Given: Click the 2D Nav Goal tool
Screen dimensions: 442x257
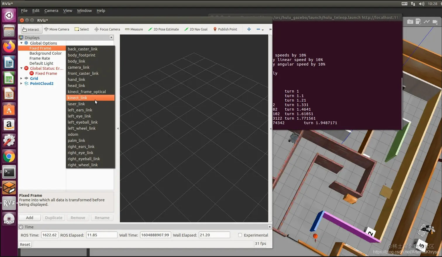Looking at the screenshot, I should click(x=196, y=29).
